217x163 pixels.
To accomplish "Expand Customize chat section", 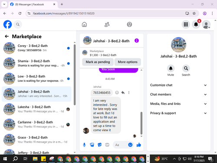I will click(x=178, y=85).
